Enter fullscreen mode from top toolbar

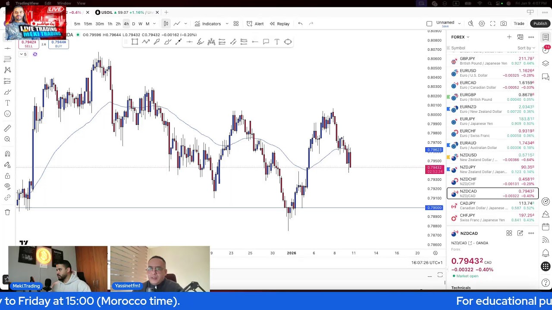point(492,24)
